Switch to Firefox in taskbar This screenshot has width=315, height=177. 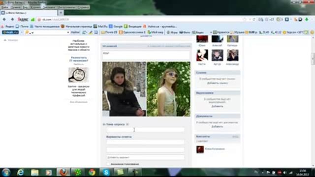click(x=63, y=173)
